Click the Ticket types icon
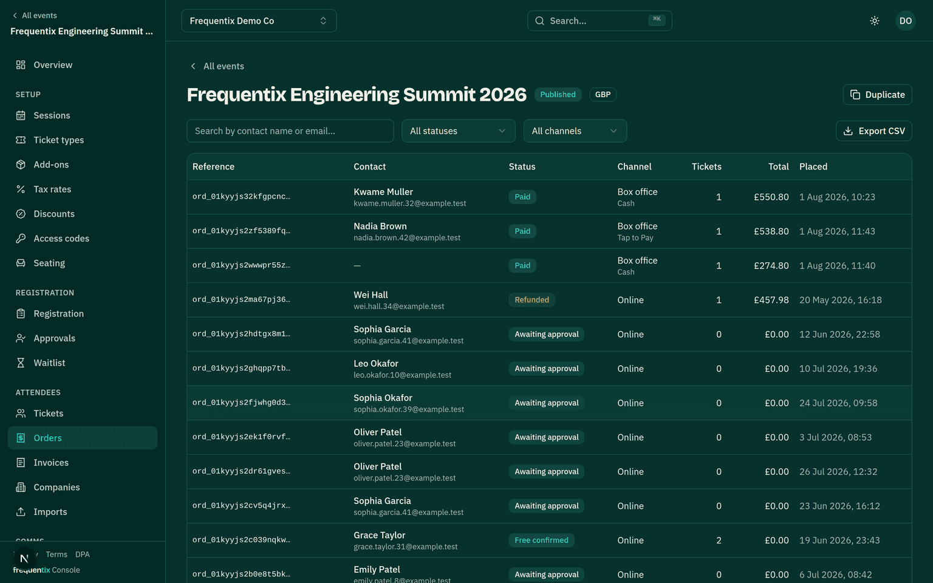This screenshot has width=933, height=583. coord(21,140)
